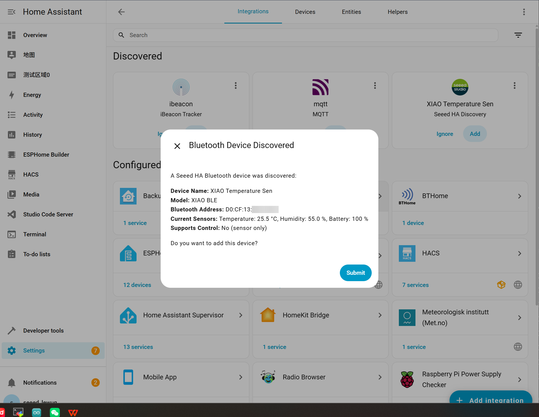Open Terminal from the sidebar
The width and height of the screenshot is (539, 417).
pyautogui.click(x=35, y=234)
